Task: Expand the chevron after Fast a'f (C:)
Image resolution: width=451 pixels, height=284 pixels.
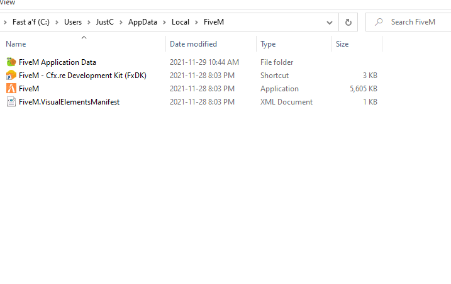Action: click(x=57, y=22)
